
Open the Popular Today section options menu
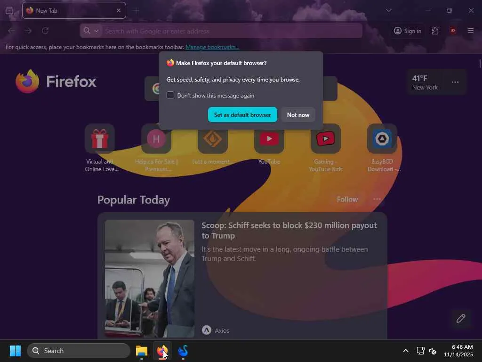(377, 199)
